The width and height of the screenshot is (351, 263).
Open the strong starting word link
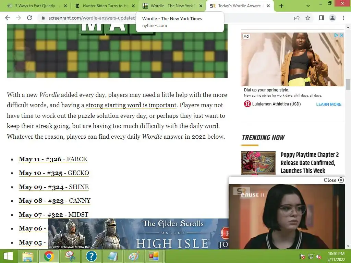coord(131,105)
